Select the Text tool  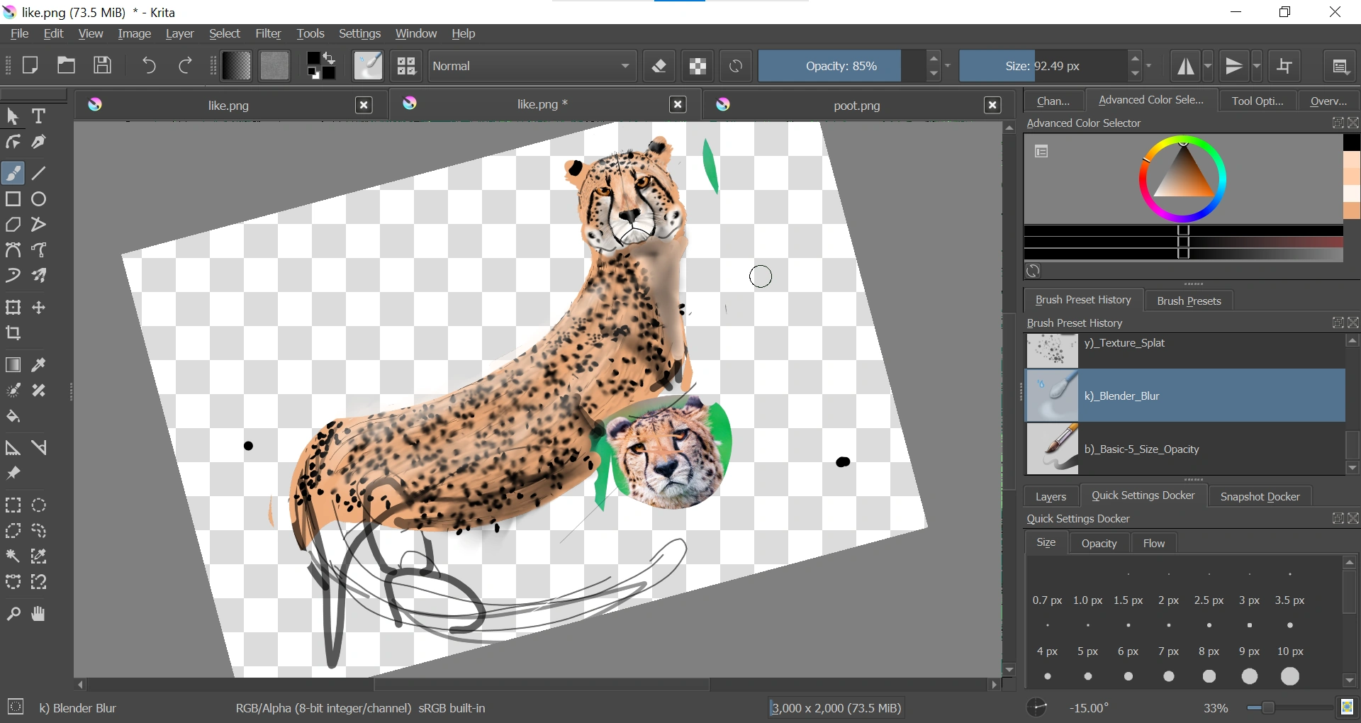39,116
